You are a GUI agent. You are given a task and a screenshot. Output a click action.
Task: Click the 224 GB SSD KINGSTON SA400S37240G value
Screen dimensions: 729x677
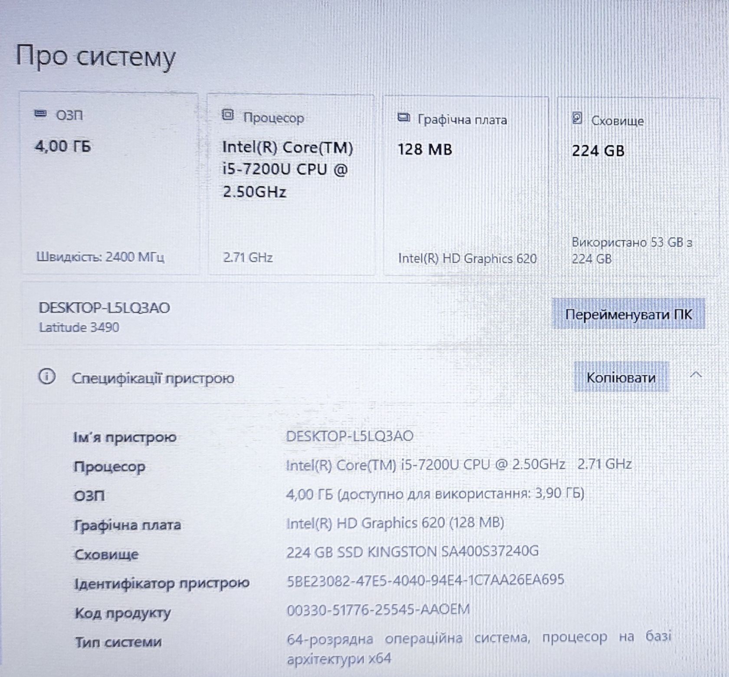412,552
